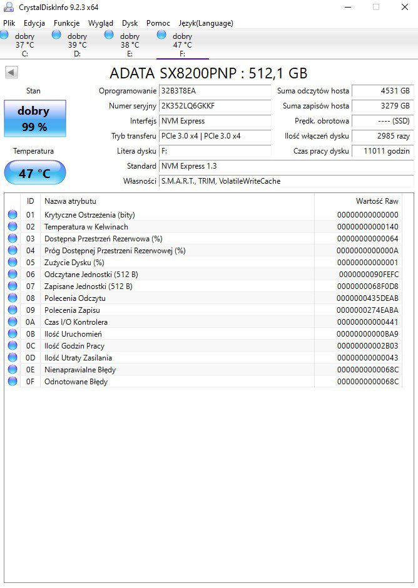Viewport: 418px width, 588px height.
Task: Open the Pomoc menu
Action: point(158,23)
